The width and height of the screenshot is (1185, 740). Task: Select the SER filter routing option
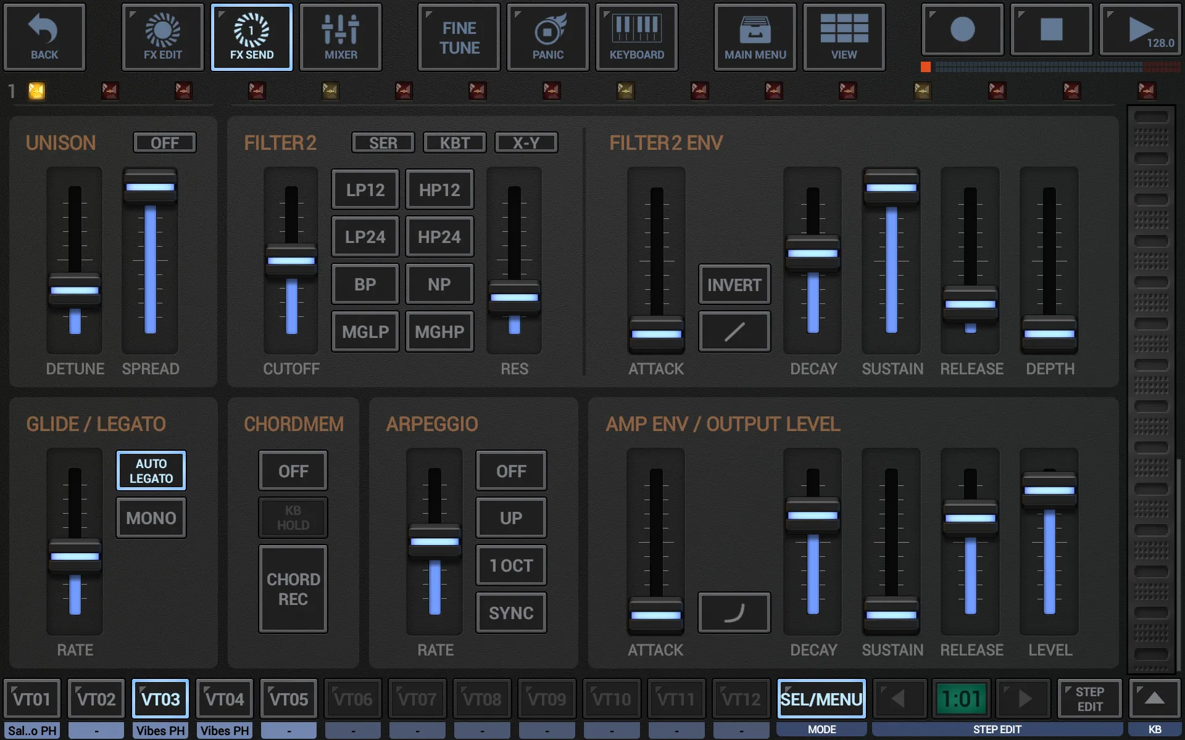[382, 141]
